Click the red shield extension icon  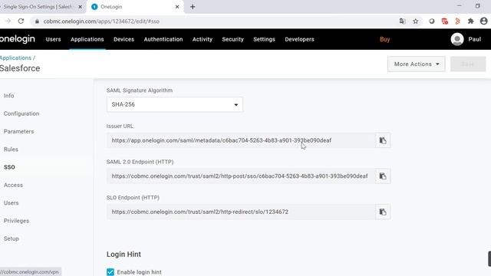pyautogui.click(x=445, y=21)
